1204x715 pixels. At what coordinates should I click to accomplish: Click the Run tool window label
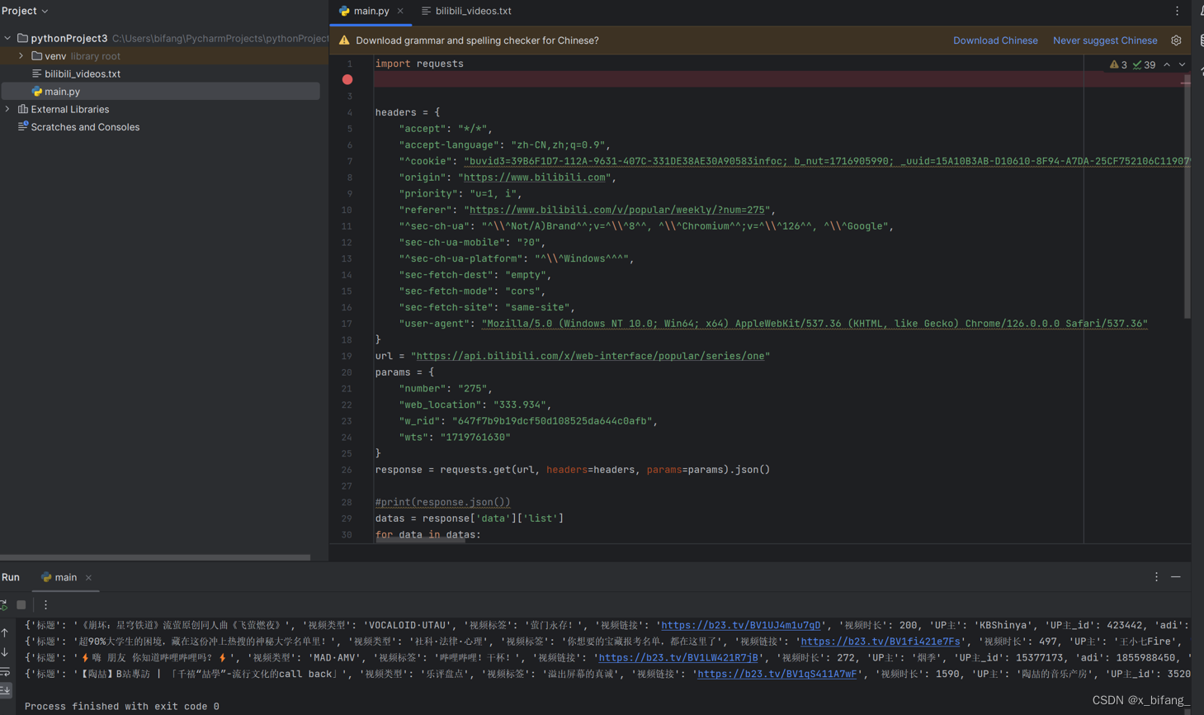[11, 577]
